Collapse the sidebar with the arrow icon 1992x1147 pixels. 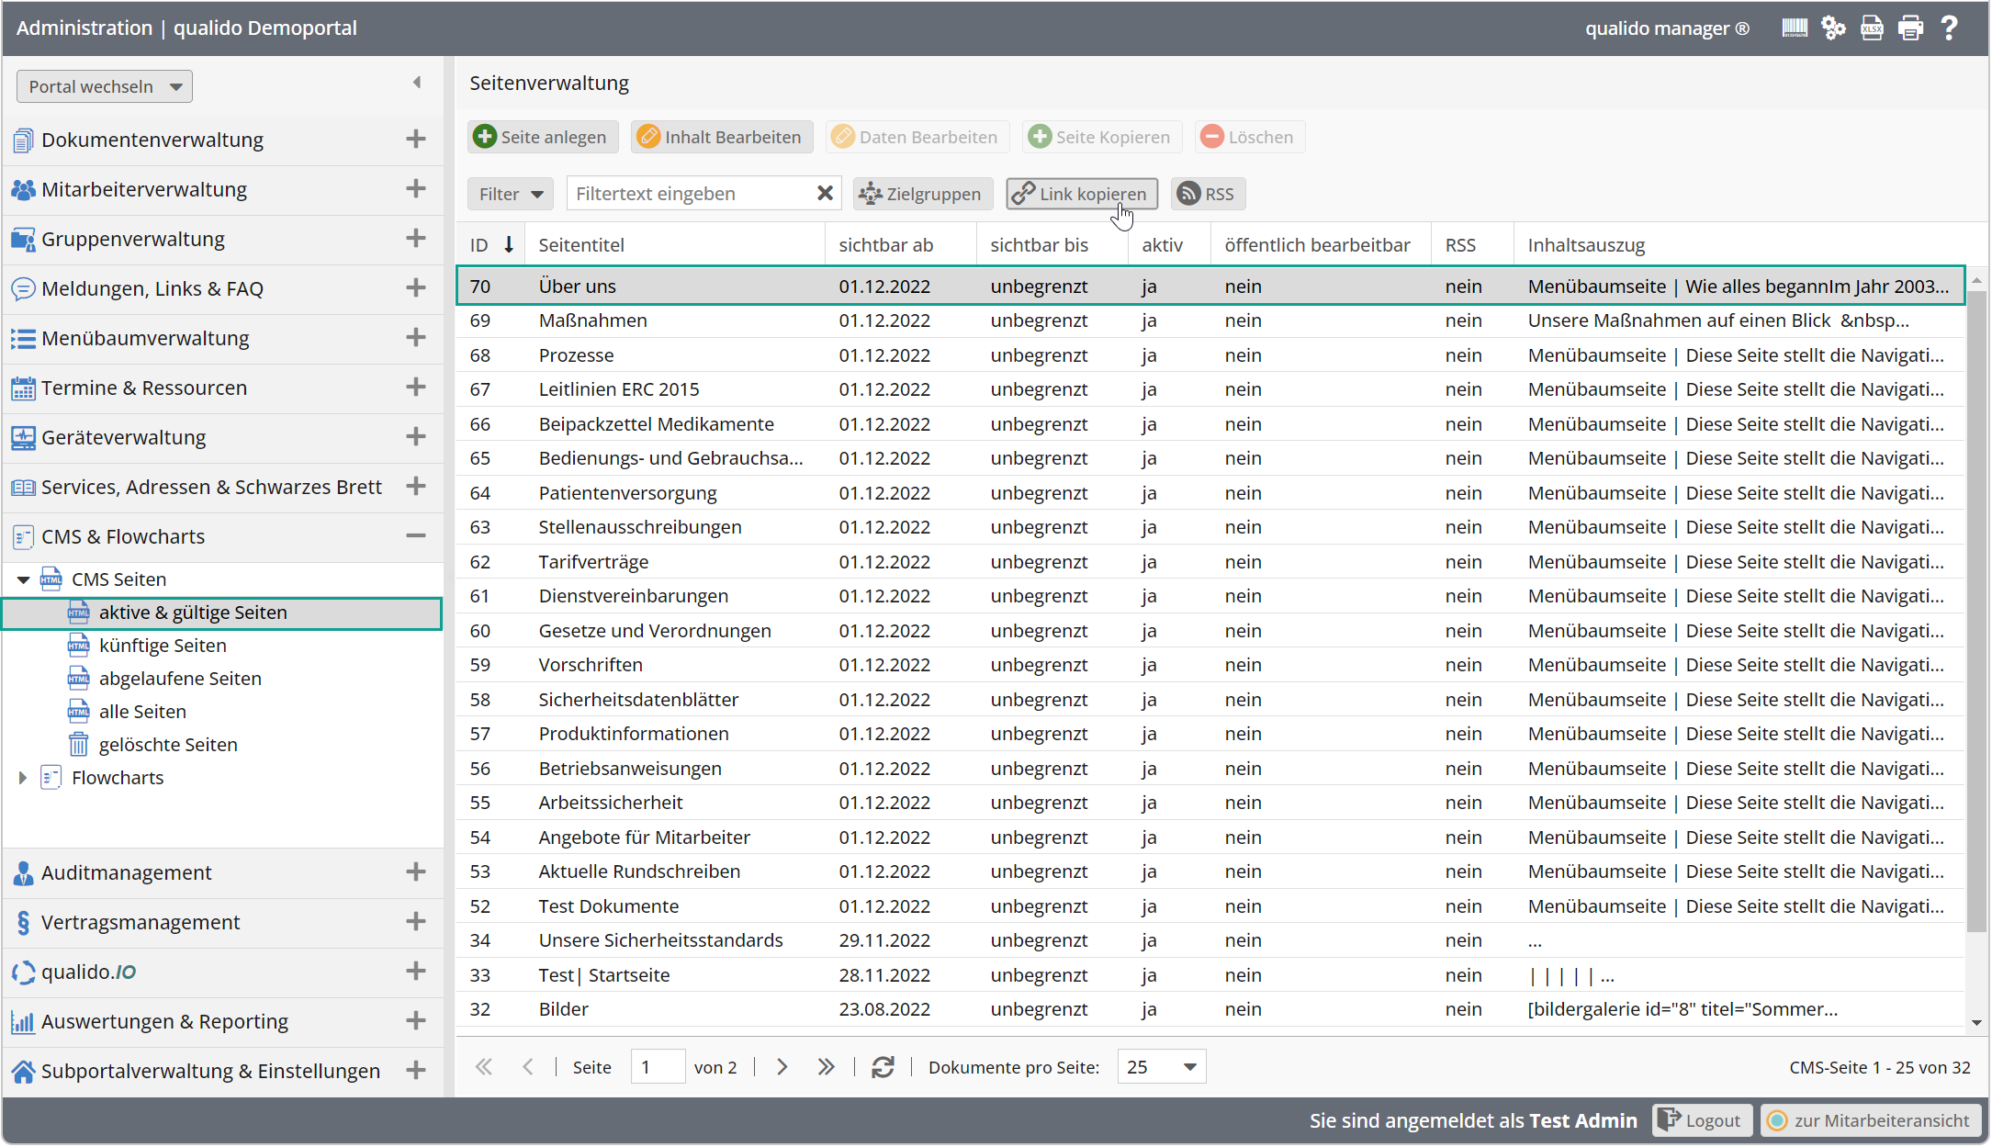[x=417, y=83]
